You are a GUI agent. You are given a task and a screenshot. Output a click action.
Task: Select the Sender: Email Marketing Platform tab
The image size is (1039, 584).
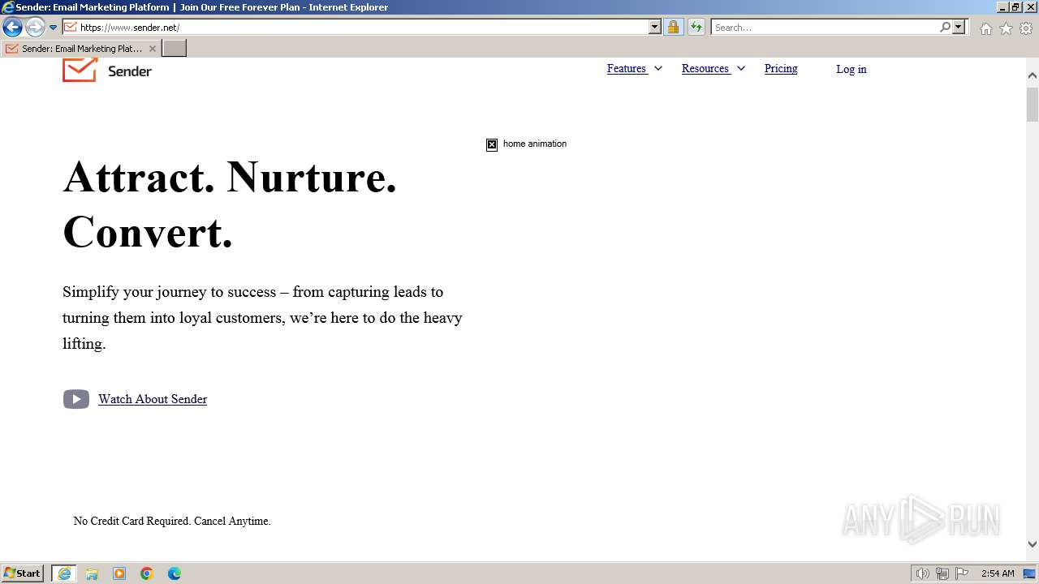(80, 49)
